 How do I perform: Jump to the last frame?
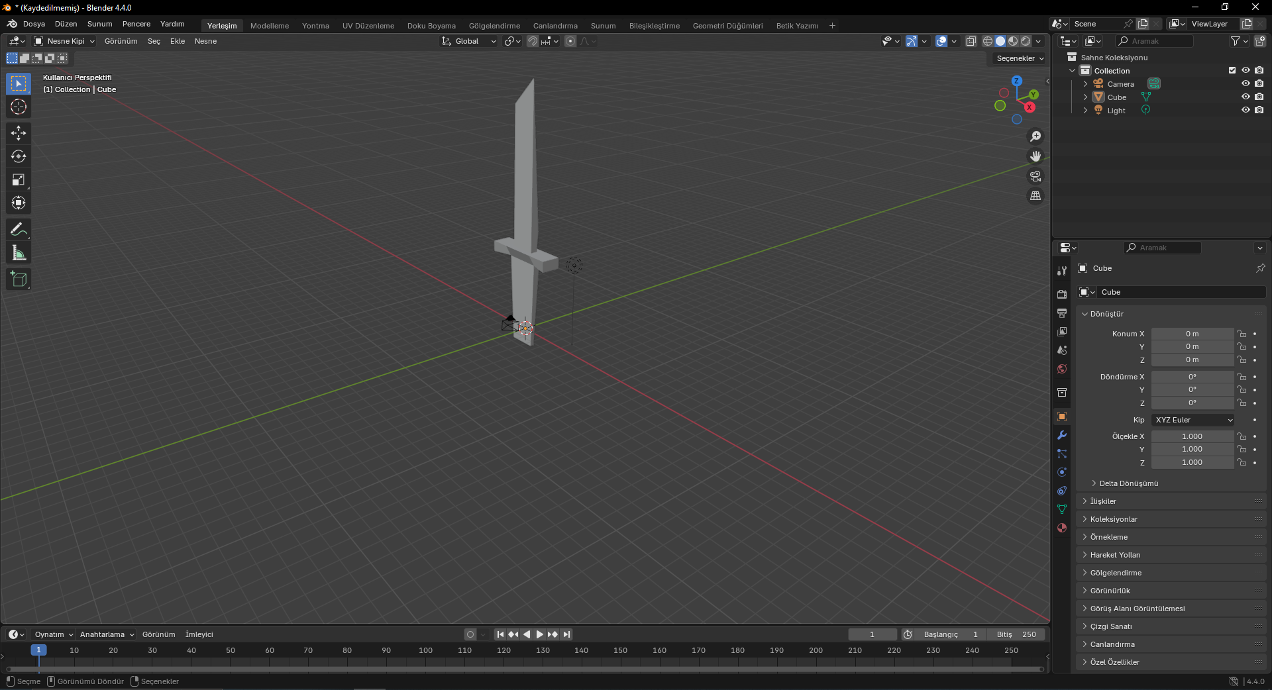coord(566,634)
